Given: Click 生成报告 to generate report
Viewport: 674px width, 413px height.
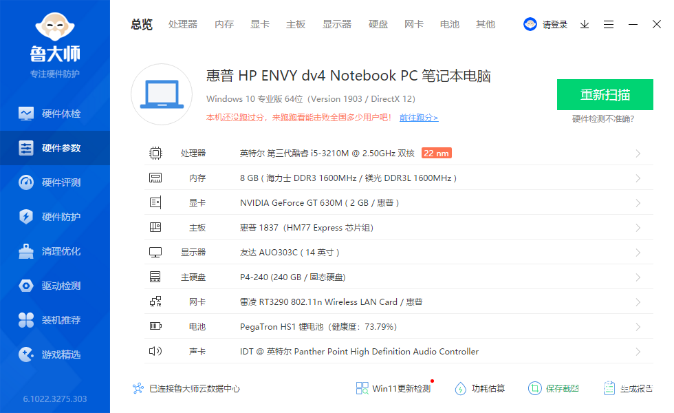Looking at the screenshot, I should point(628,388).
